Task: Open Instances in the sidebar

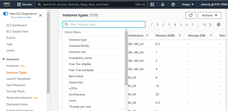Action: tap(13, 66)
